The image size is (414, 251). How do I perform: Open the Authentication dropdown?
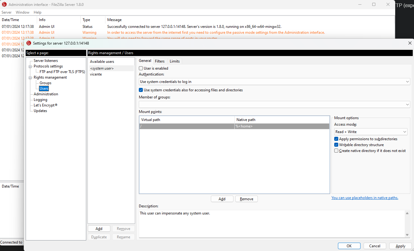(275, 82)
